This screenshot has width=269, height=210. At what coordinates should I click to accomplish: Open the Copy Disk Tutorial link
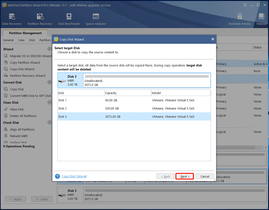coord(74,176)
